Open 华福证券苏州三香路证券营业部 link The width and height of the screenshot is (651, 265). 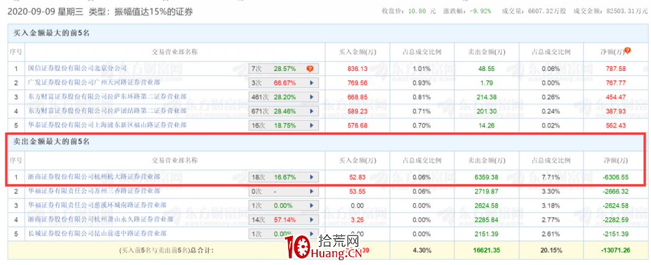[94, 191]
